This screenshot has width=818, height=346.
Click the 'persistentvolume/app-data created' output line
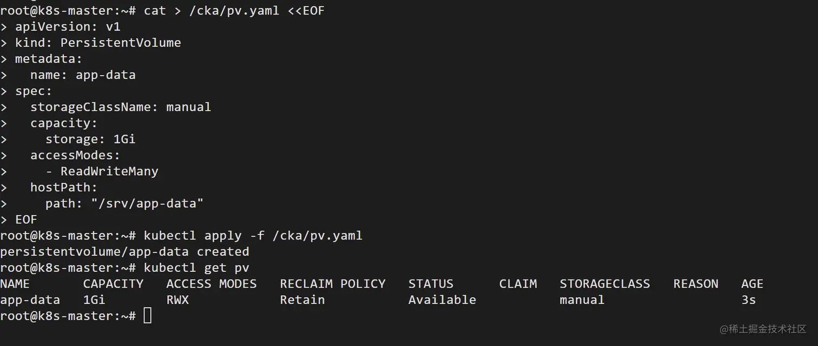point(124,251)
